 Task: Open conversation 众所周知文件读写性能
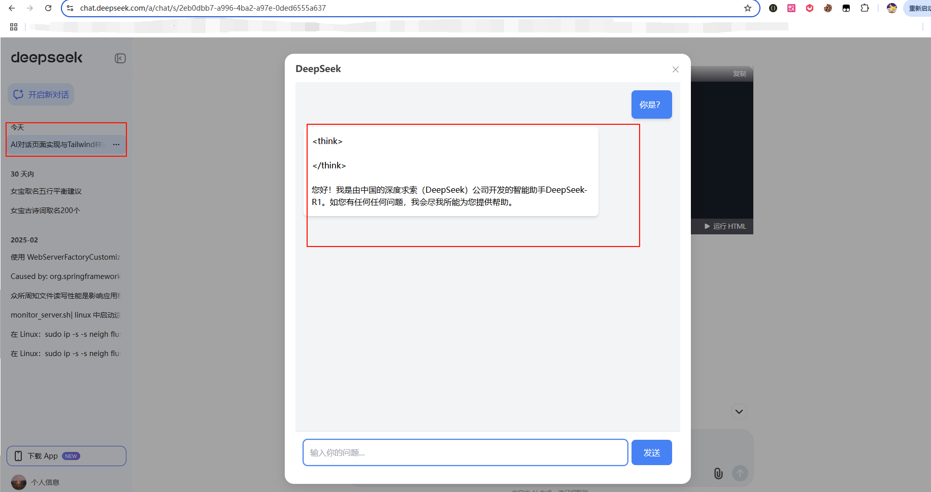coord(65,296)
